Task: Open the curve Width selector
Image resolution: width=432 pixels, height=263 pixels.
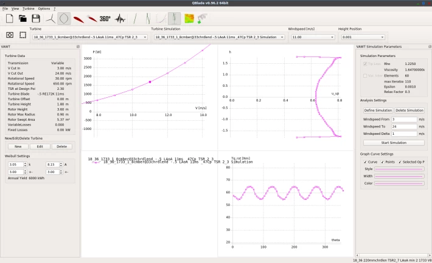Action: [x=399, y=176]
